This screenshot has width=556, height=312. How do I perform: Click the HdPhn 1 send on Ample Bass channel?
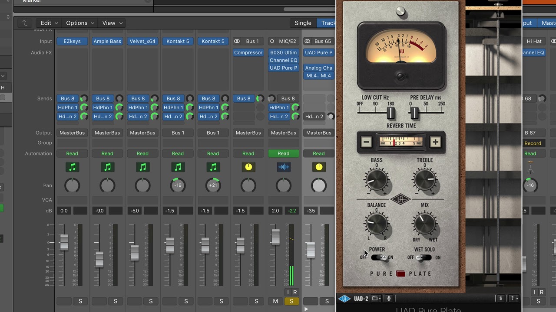(103, 107)
